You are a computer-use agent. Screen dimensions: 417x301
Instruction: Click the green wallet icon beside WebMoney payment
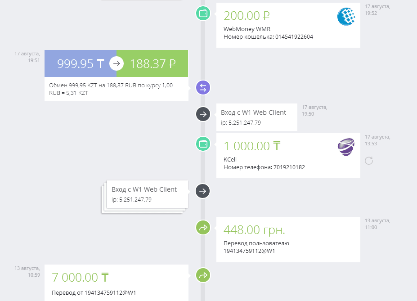(x=203, y=13)
